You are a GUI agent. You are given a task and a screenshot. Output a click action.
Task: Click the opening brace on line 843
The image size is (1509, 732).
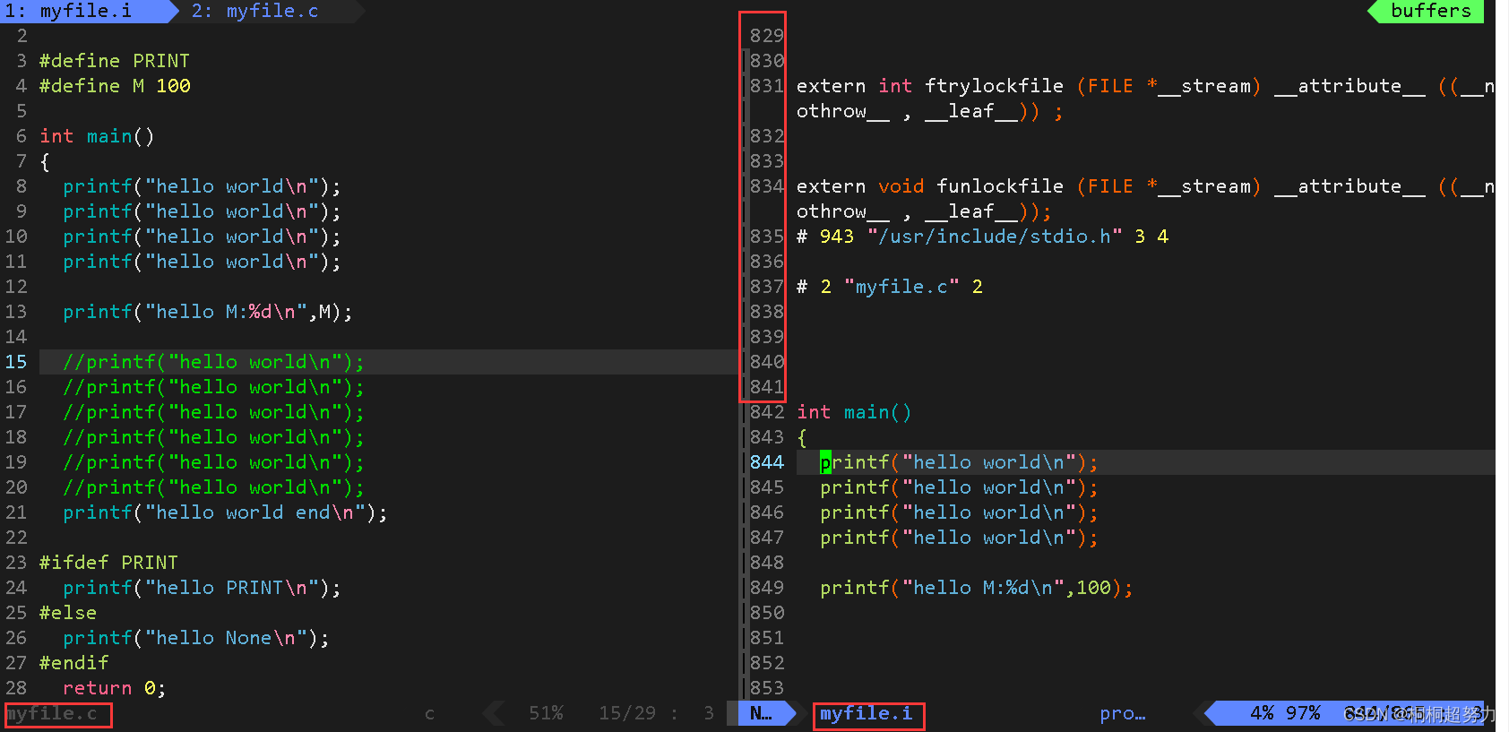click(x=802, y=437)
